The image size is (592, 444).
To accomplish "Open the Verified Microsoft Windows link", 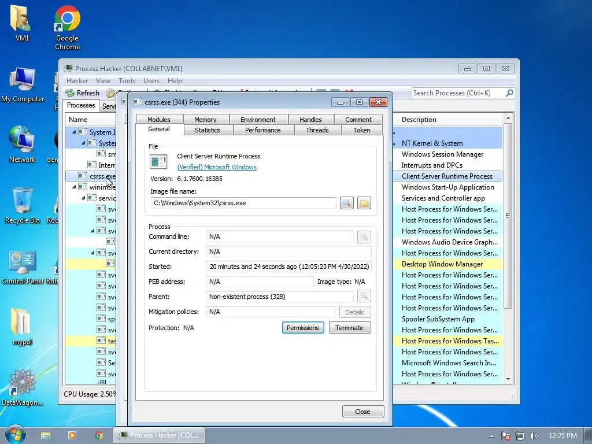I will pyautogui.click(x=217, y=167).
